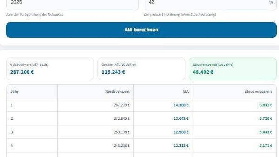The image size is (279, 157).
Task: Click AfA value 13.642 € for year 2
Action: pos(181,119)
